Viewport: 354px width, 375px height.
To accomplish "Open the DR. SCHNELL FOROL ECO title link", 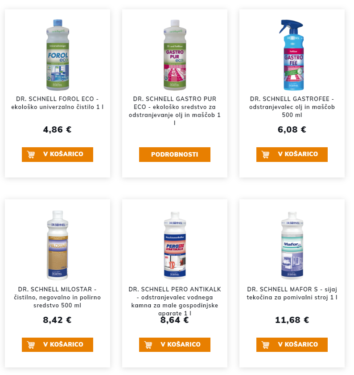I will click(x=58, y=103).
